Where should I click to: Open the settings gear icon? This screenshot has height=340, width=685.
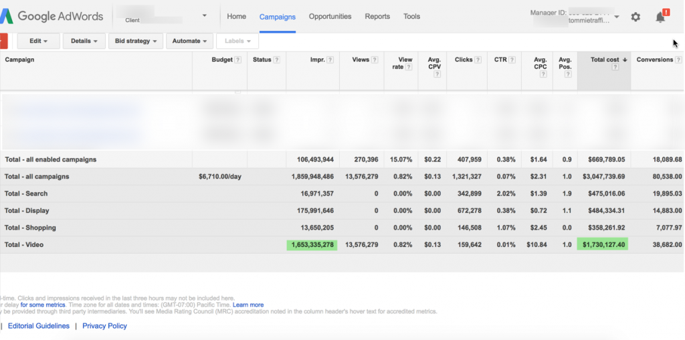[x=635, y=17]
